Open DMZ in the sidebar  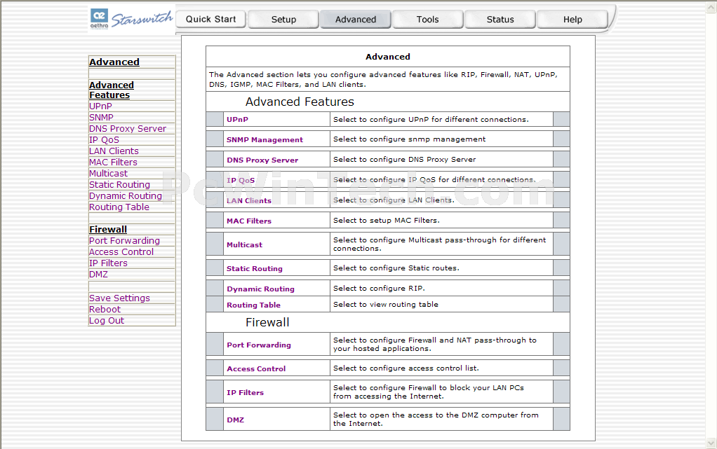click(98, 274)
